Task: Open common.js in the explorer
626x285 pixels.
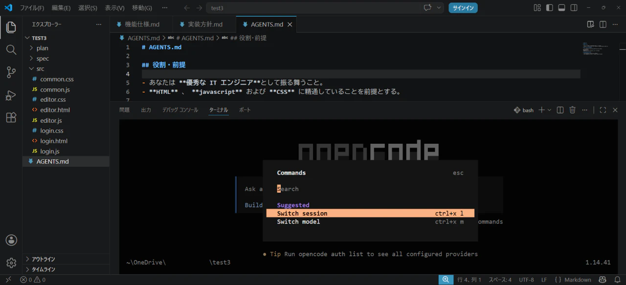Action: (x=66, y=89)
